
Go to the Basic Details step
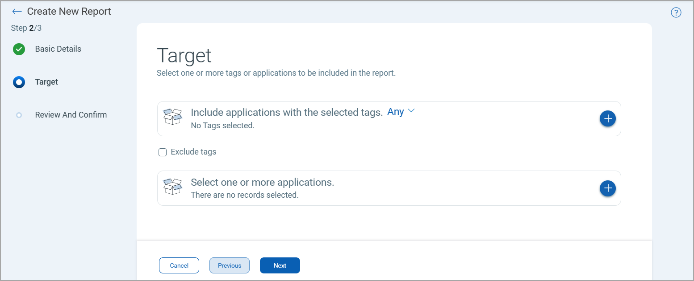coord(58,49)
